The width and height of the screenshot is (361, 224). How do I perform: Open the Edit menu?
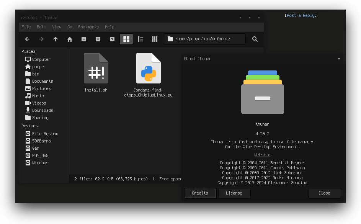click(x=41, y=27)
